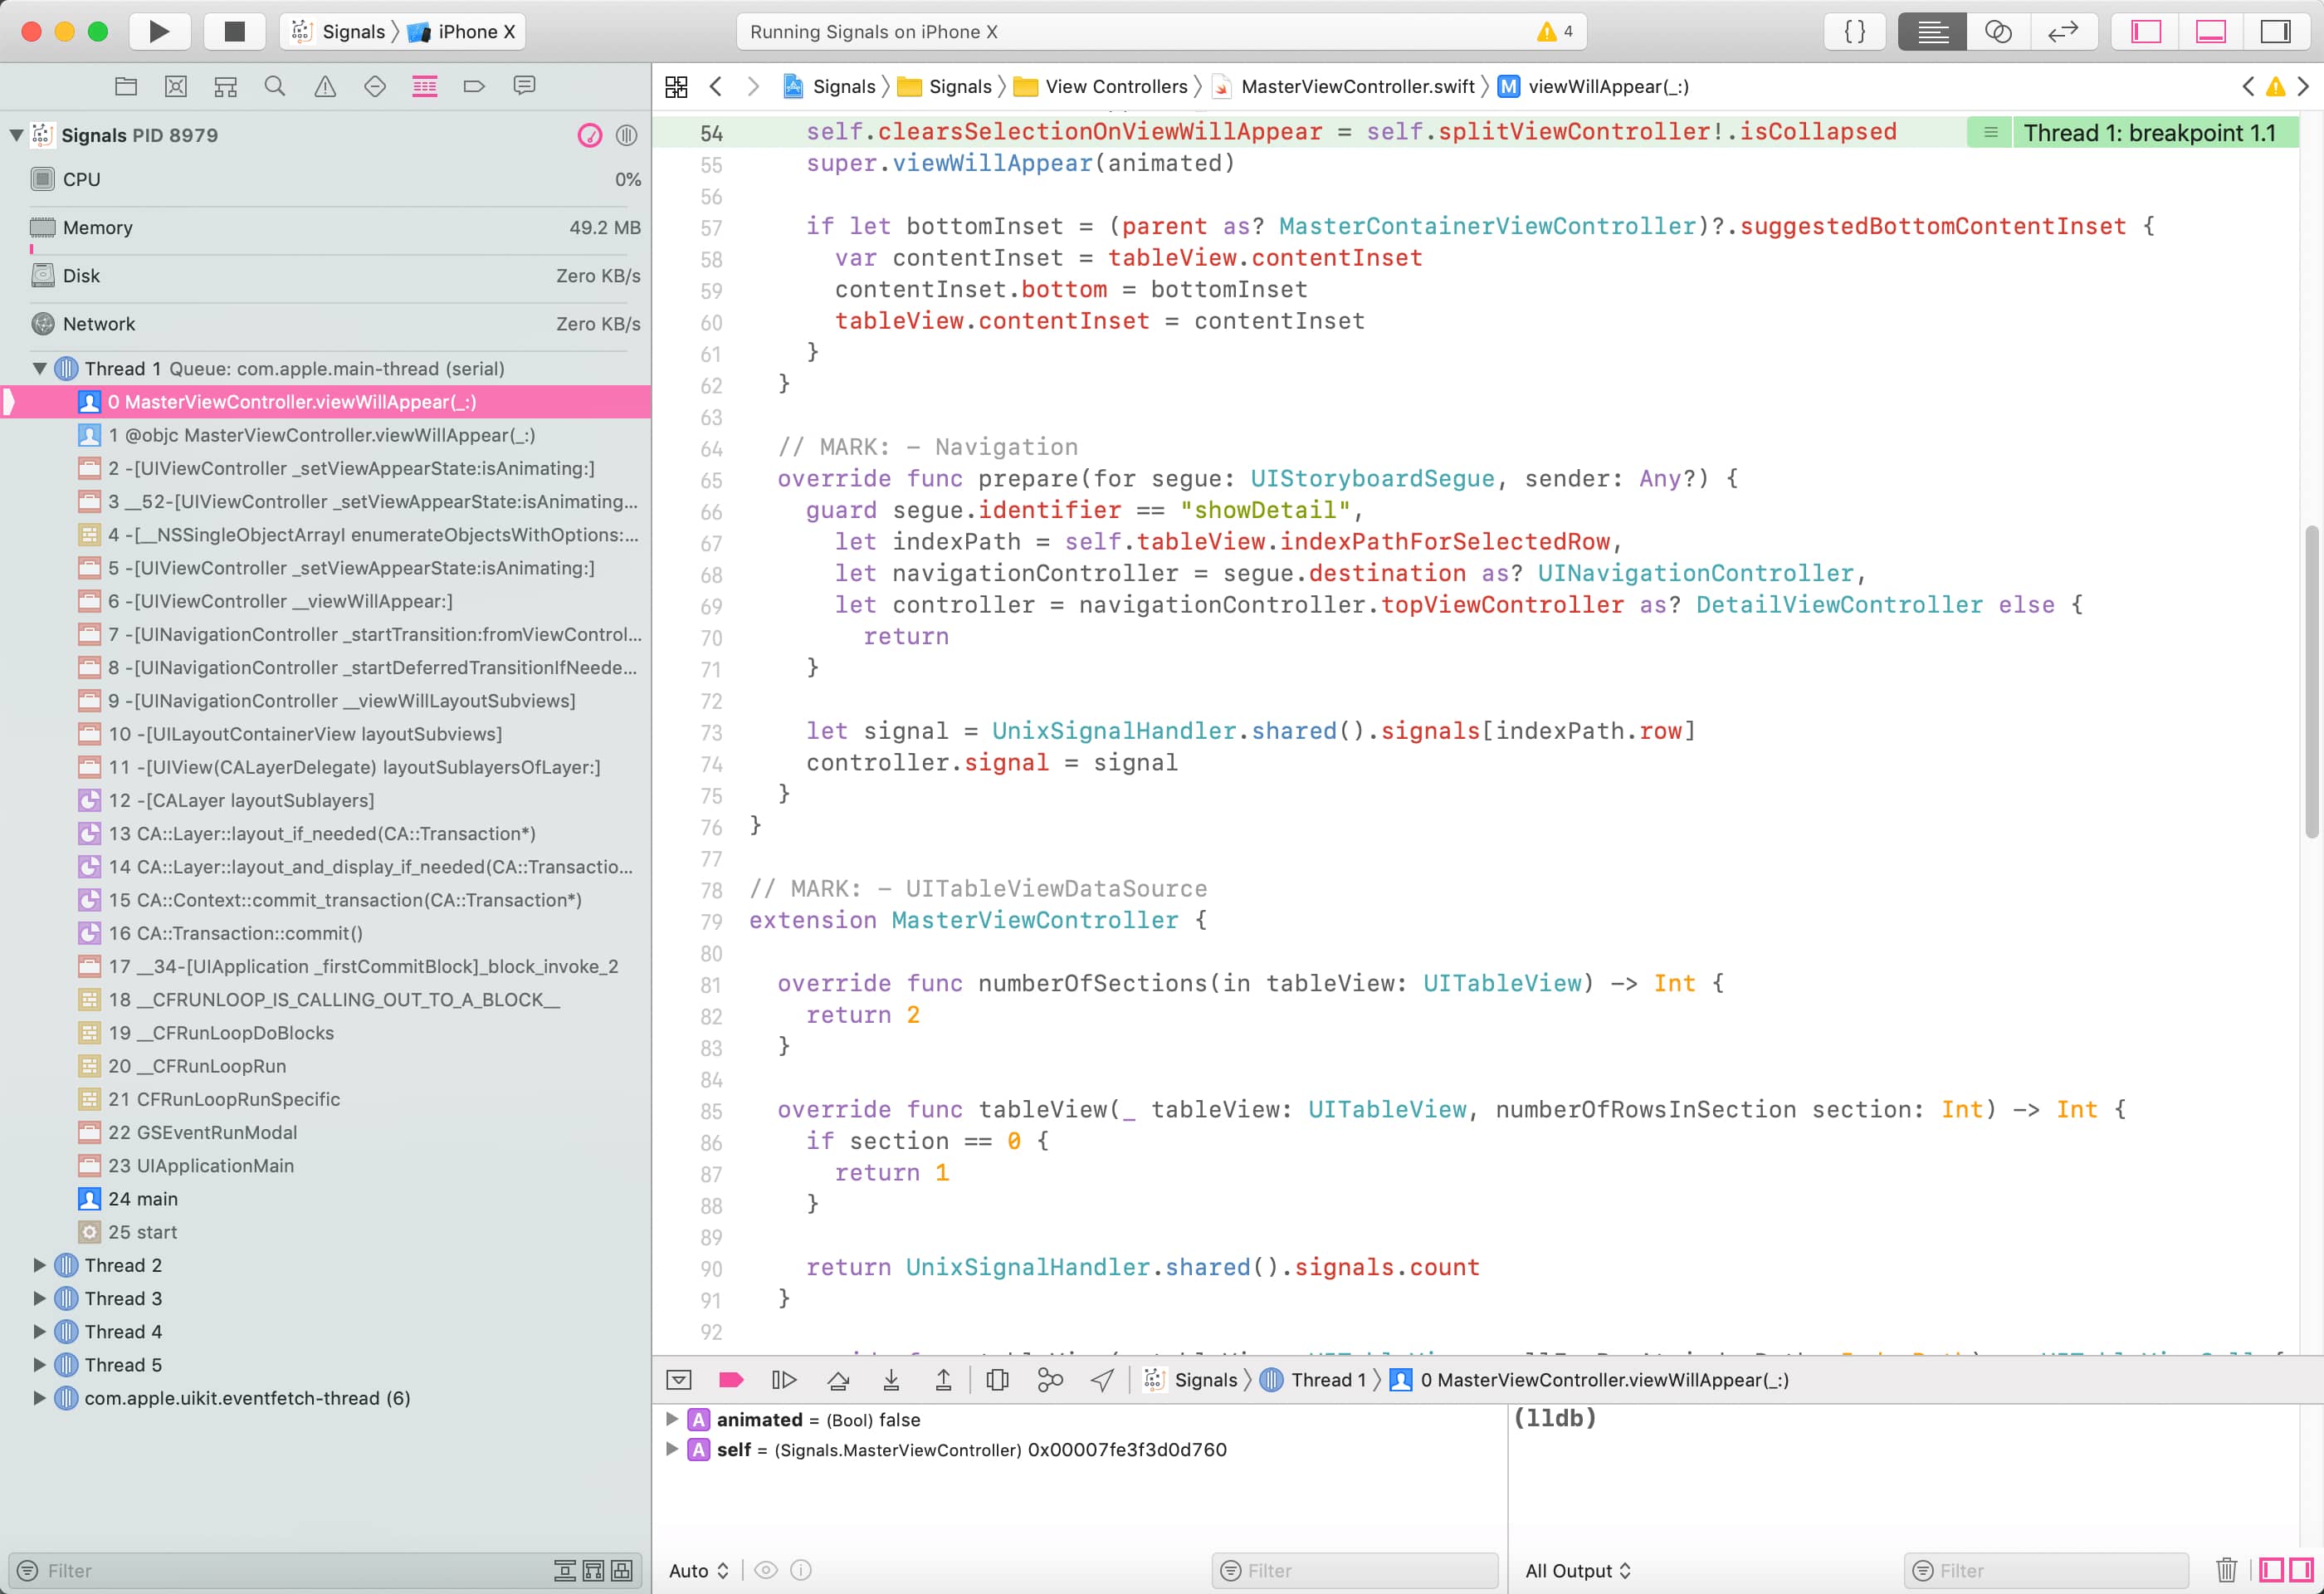Hide the bottom Debug area panel
Viewport: 2324px width, 1594px height.
pos(2210,31)
